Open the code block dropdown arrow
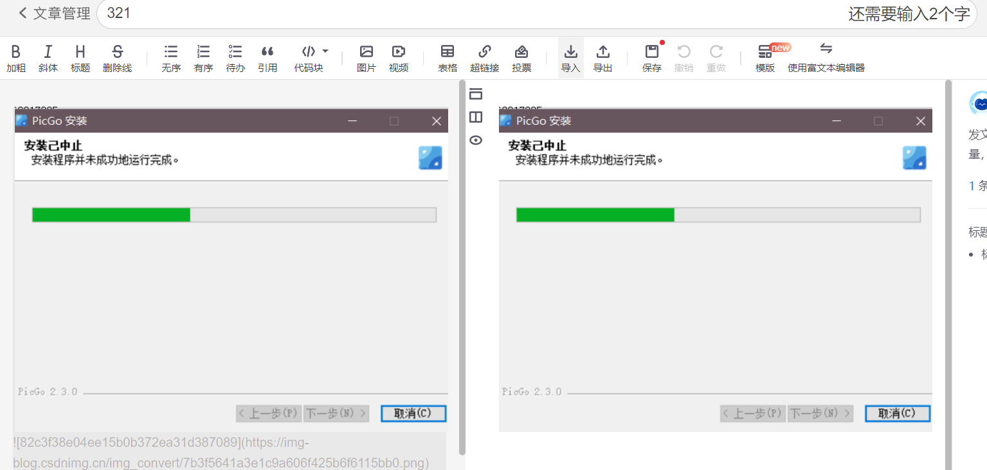 (325, 51)
